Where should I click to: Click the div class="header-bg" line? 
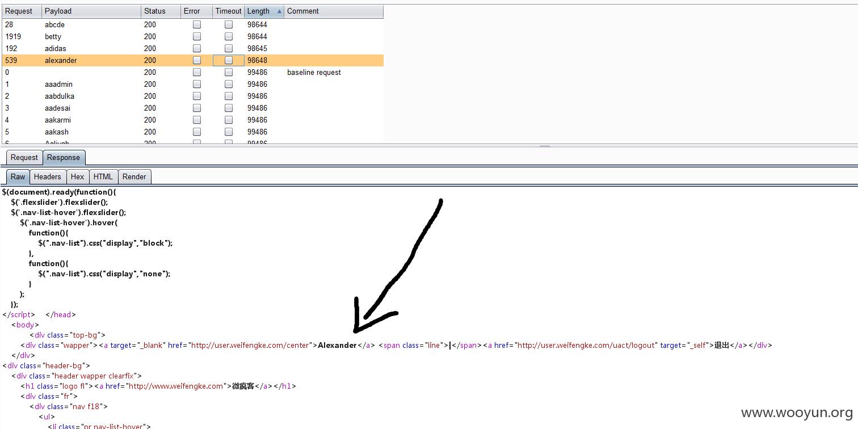pyautogui.click(x=47, y=365)
